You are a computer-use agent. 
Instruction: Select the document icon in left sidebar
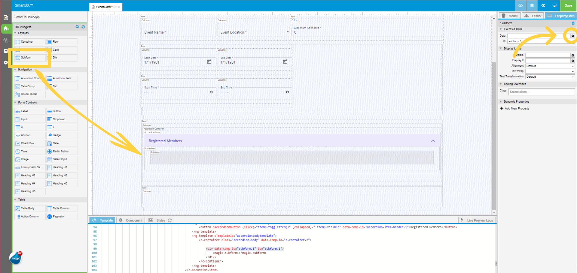click(x=6, y=17)
